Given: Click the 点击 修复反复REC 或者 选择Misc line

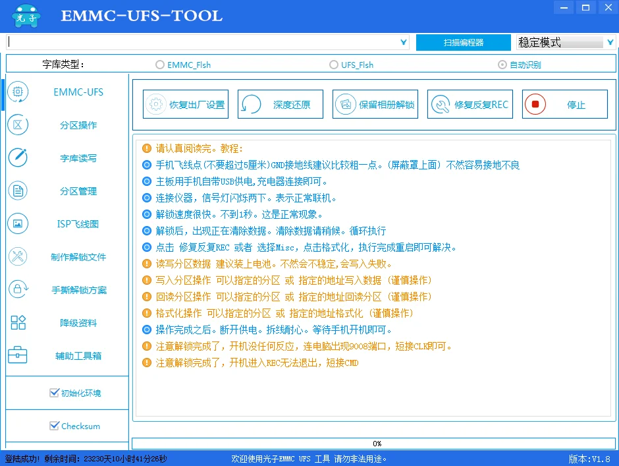Looking at the screenshot, I should (x=306, y=247).
